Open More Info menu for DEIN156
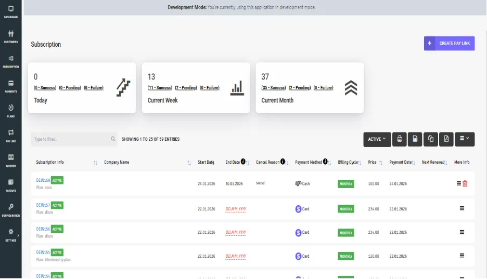This screenshot has height=279, width=487. (462, 232)
